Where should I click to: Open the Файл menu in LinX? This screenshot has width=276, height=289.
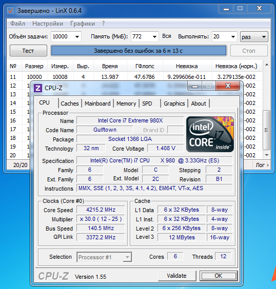tap(18, 24)
